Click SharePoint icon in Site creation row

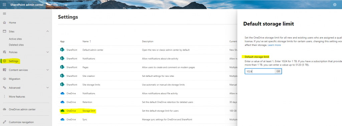pyautogui.click(x=62, y=76)
